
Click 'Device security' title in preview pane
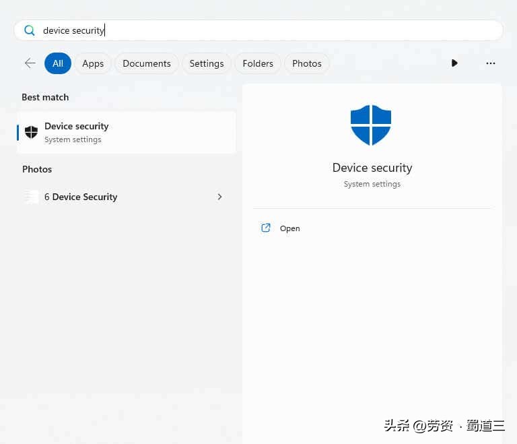(372, 168)
